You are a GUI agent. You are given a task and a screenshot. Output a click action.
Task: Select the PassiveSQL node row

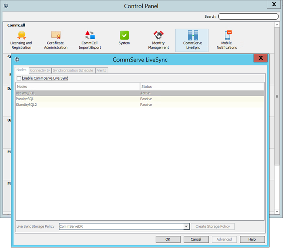tap(77, 99)
